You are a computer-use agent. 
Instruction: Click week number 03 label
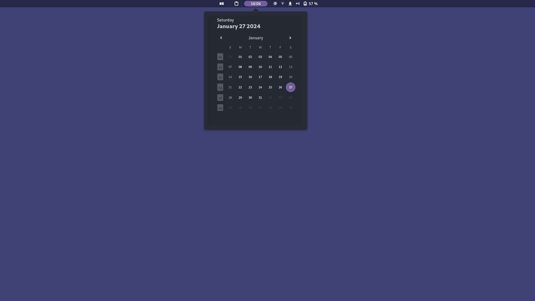click(x=220, y=77)
